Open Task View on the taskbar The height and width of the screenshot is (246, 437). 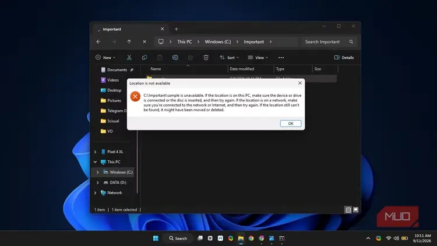200,238
